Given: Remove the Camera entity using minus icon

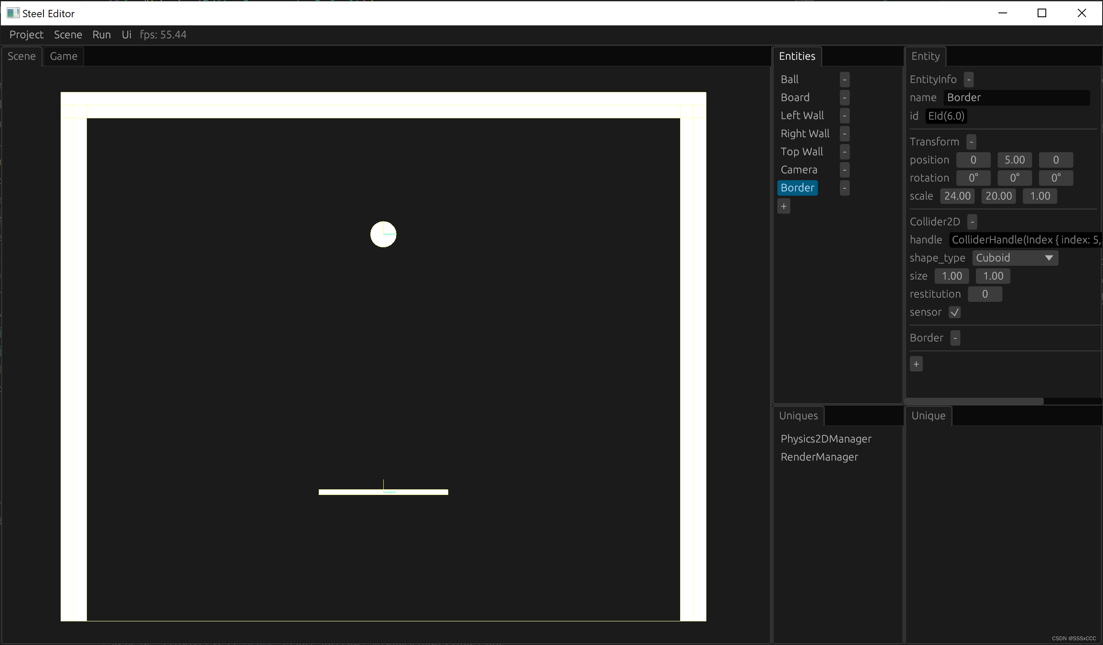Looking at the screenshot, I should [844, 170].
